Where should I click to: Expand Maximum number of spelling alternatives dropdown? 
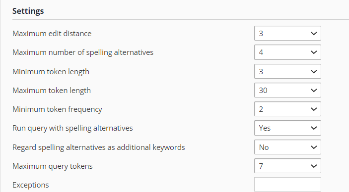click(287, 52)
